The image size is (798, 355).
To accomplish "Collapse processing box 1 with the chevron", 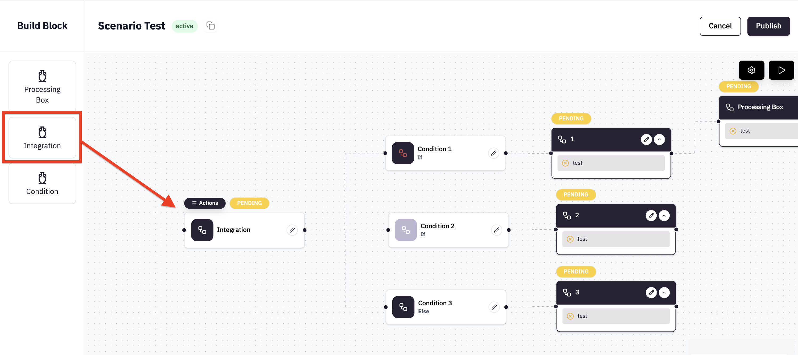I will point(659,140).
